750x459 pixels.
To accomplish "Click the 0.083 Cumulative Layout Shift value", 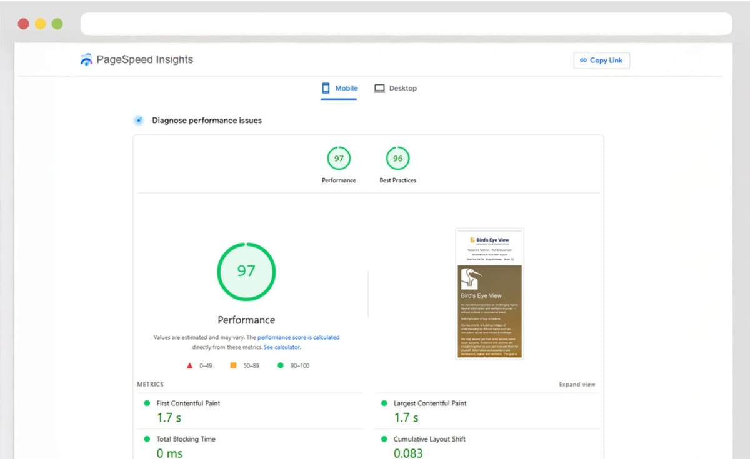I will (x=408, y=453).
